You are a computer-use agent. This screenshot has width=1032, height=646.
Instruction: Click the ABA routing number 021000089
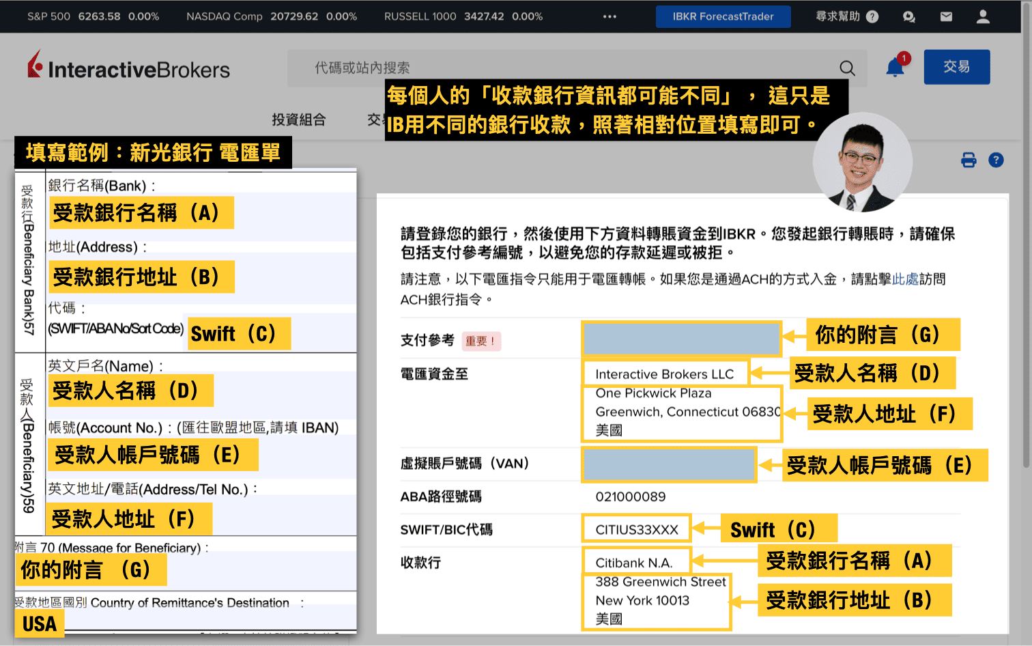(631, 497)
